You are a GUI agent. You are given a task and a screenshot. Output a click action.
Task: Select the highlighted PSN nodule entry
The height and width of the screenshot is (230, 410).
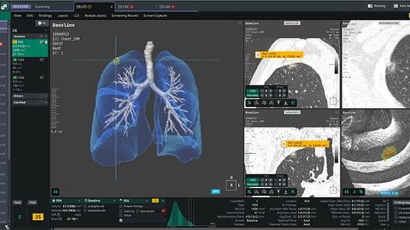coord(30,48)
